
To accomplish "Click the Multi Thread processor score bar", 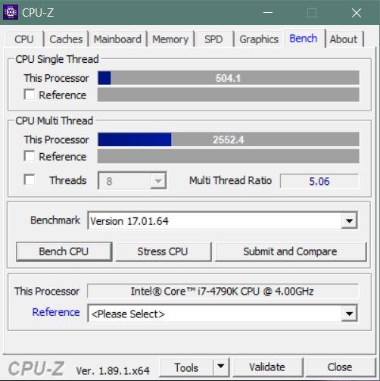I will [229, 139].
